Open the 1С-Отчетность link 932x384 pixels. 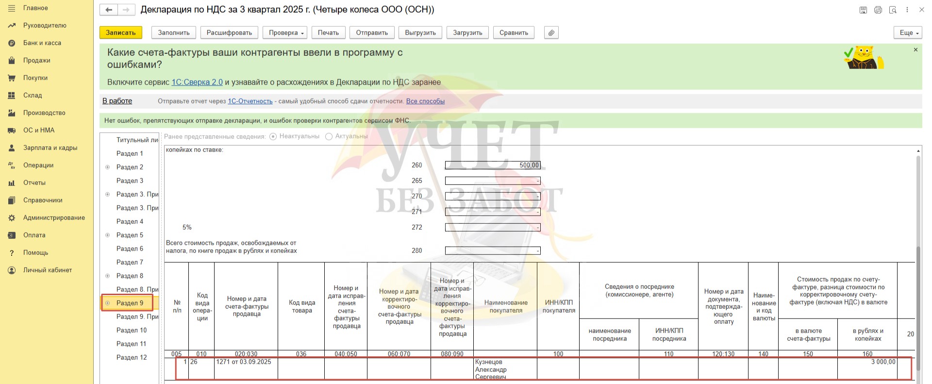250,101
